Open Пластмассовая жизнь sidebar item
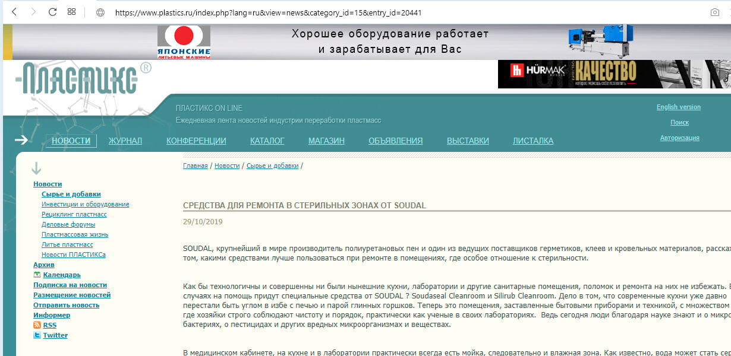This screenshot has width=731, height=356. coord(75,234)
